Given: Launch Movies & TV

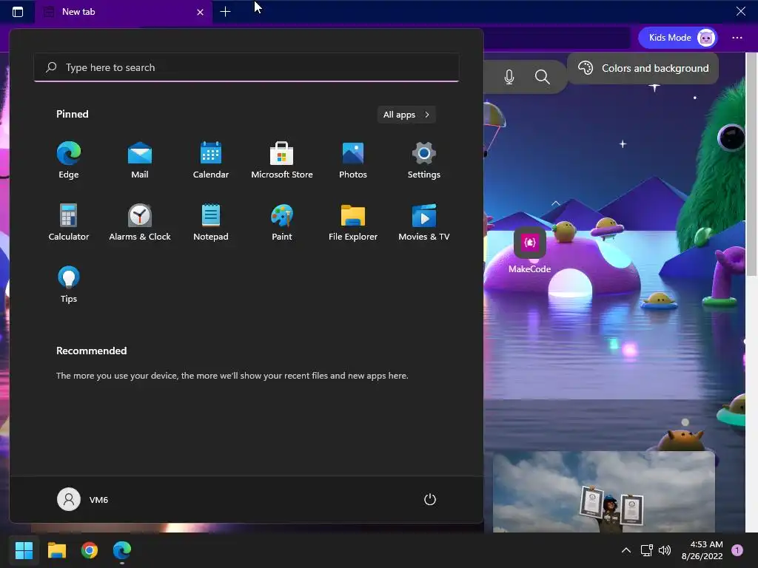Looking at the screenshot, I should coord(424,222).
